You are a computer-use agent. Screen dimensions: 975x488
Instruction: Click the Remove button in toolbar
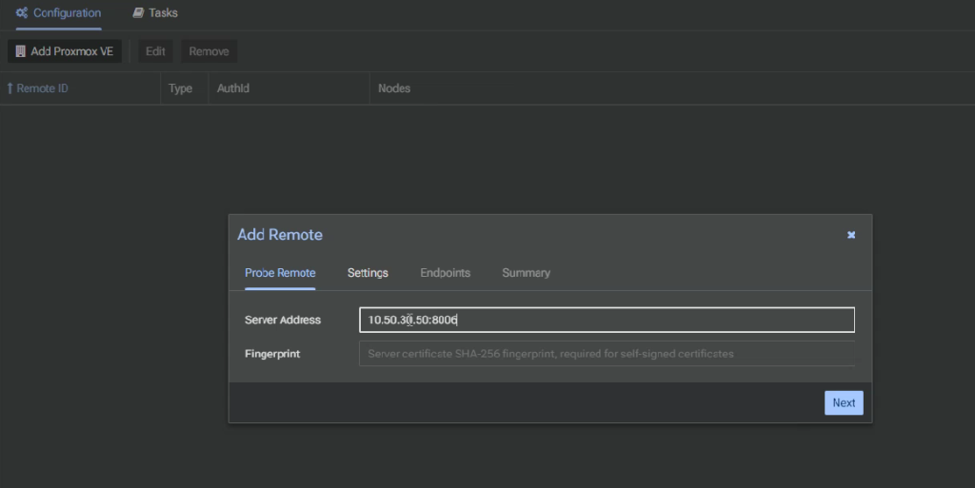[209, 51]
